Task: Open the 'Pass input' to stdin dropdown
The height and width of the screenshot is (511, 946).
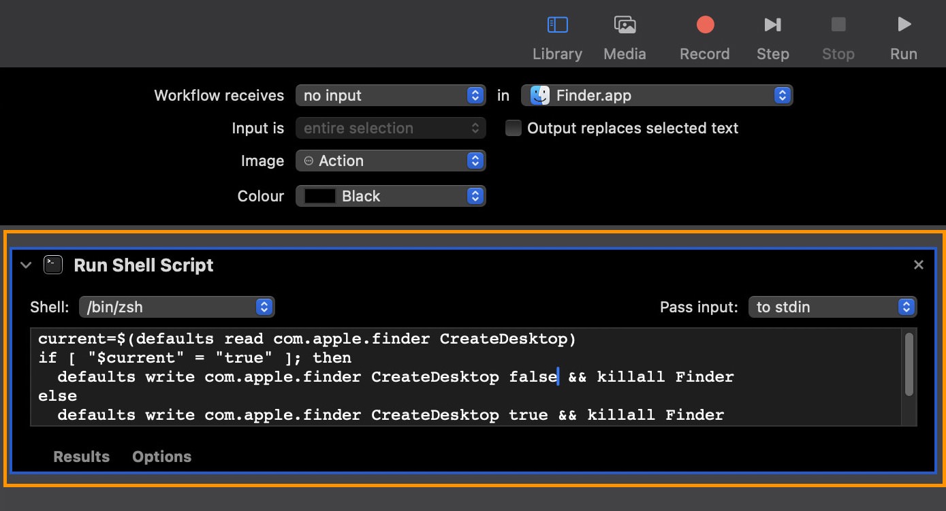Action: point(832,307)
